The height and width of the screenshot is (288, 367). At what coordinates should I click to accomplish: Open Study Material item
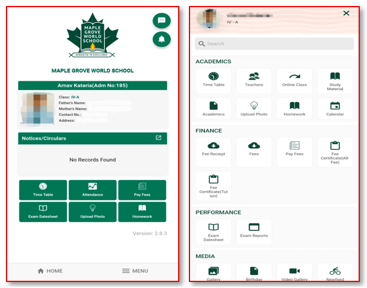pyautogui.click(x=335, y=81)
